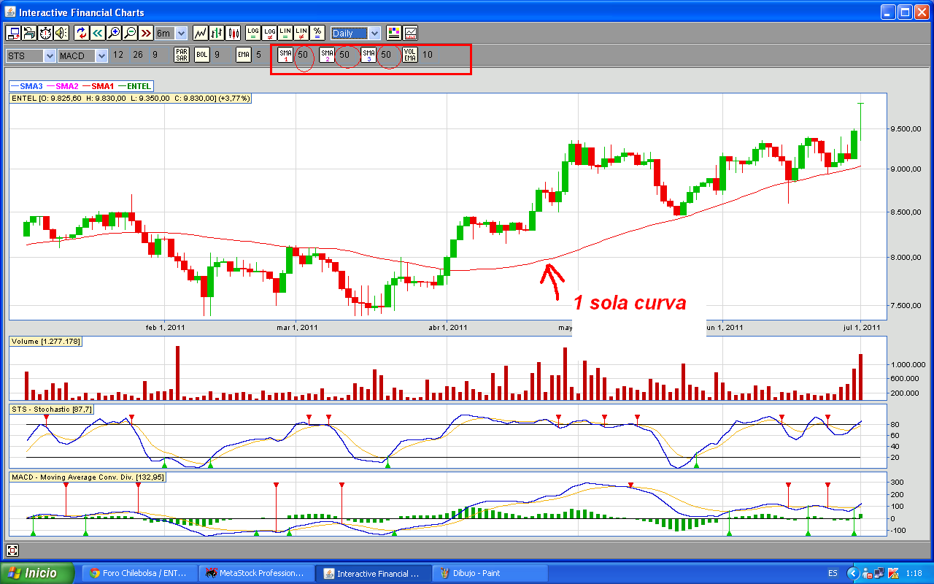Toggle the sound speaker icon

(x=61, y=33)
